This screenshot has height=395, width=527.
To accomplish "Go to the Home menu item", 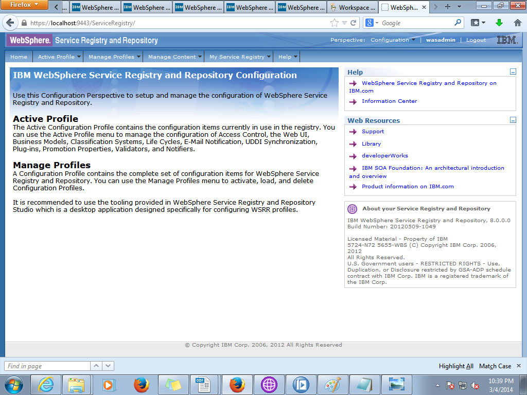I will click(19, 57).
